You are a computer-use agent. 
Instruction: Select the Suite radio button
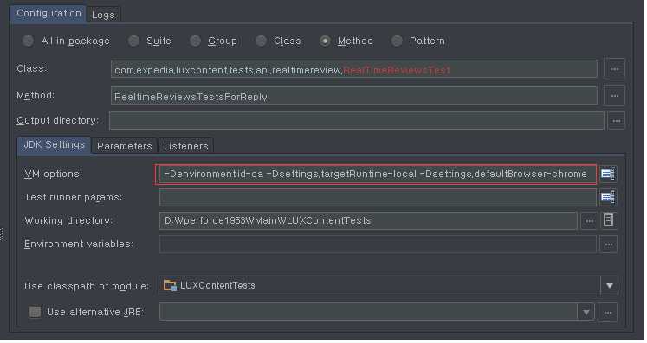tap(133, 41)
